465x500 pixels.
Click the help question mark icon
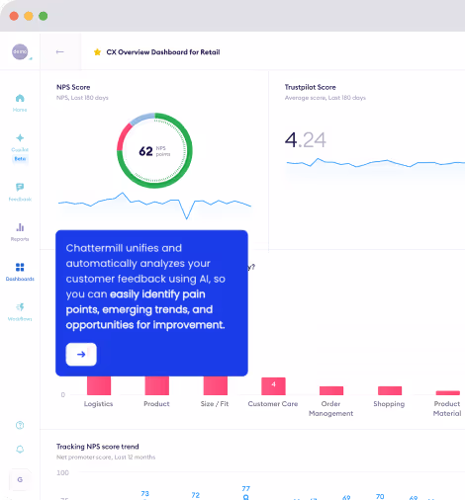20,425
